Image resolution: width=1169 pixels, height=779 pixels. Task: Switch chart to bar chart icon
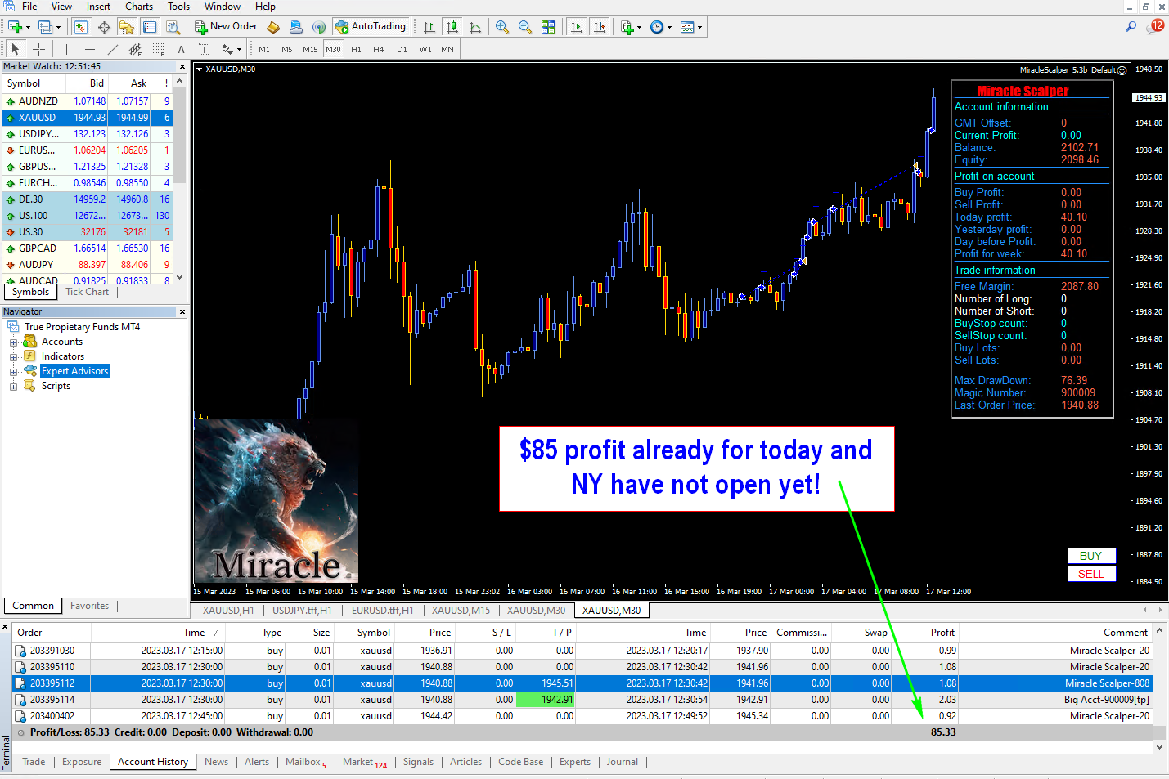(x=429, y=27)
